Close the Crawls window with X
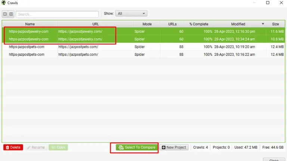This screenshot has height=161, width=287. click(281, 3)
